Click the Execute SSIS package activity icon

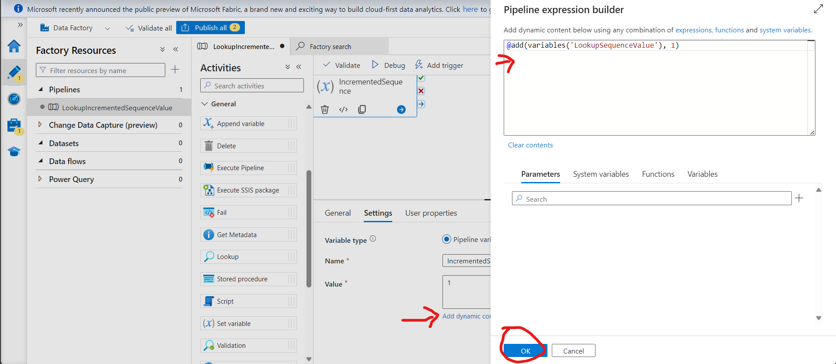coord(209,190)
